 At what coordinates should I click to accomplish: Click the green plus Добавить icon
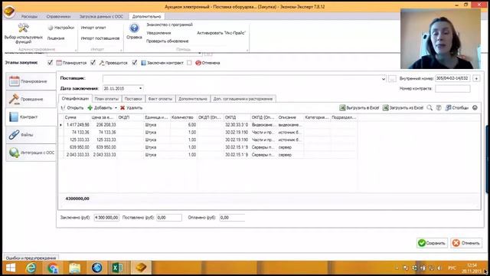90,107
